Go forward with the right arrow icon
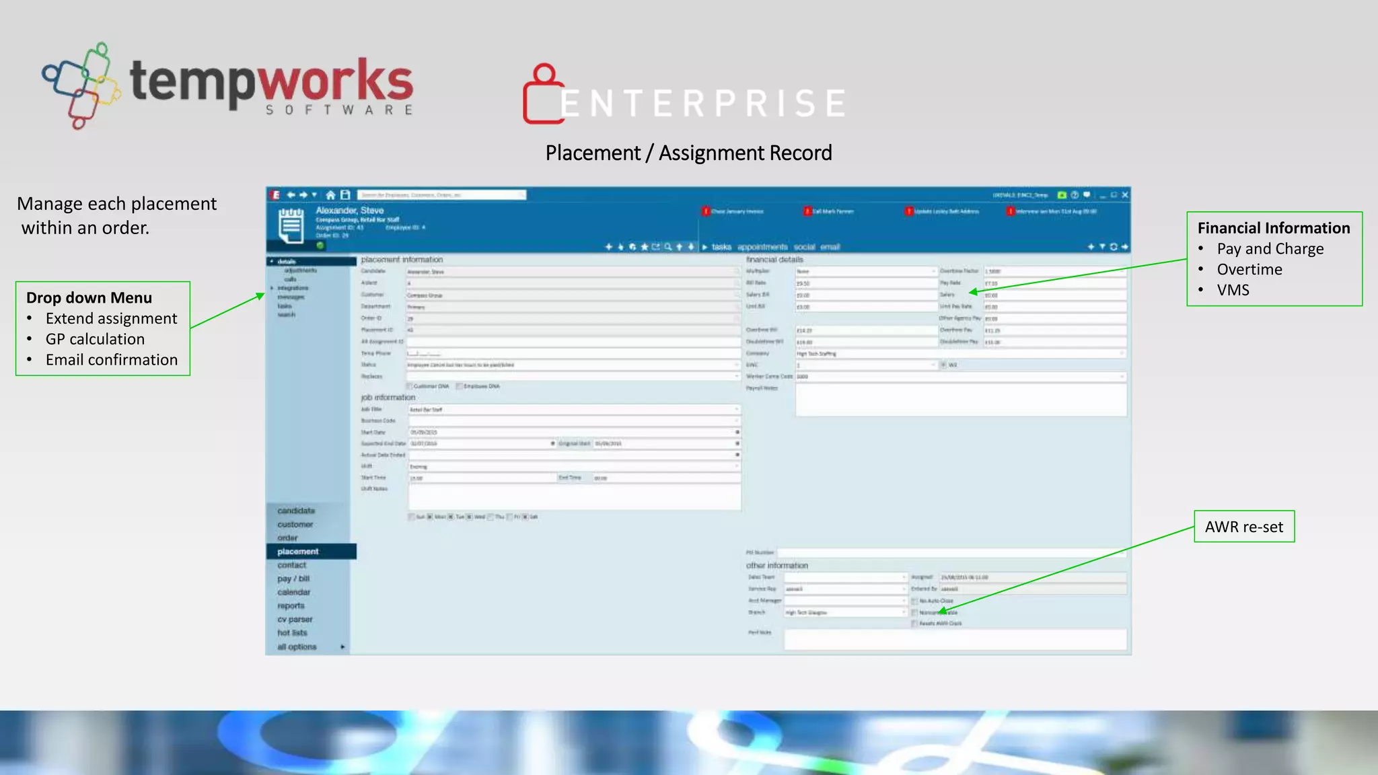This screenshot has height=775, width=1378. [303, 195]
